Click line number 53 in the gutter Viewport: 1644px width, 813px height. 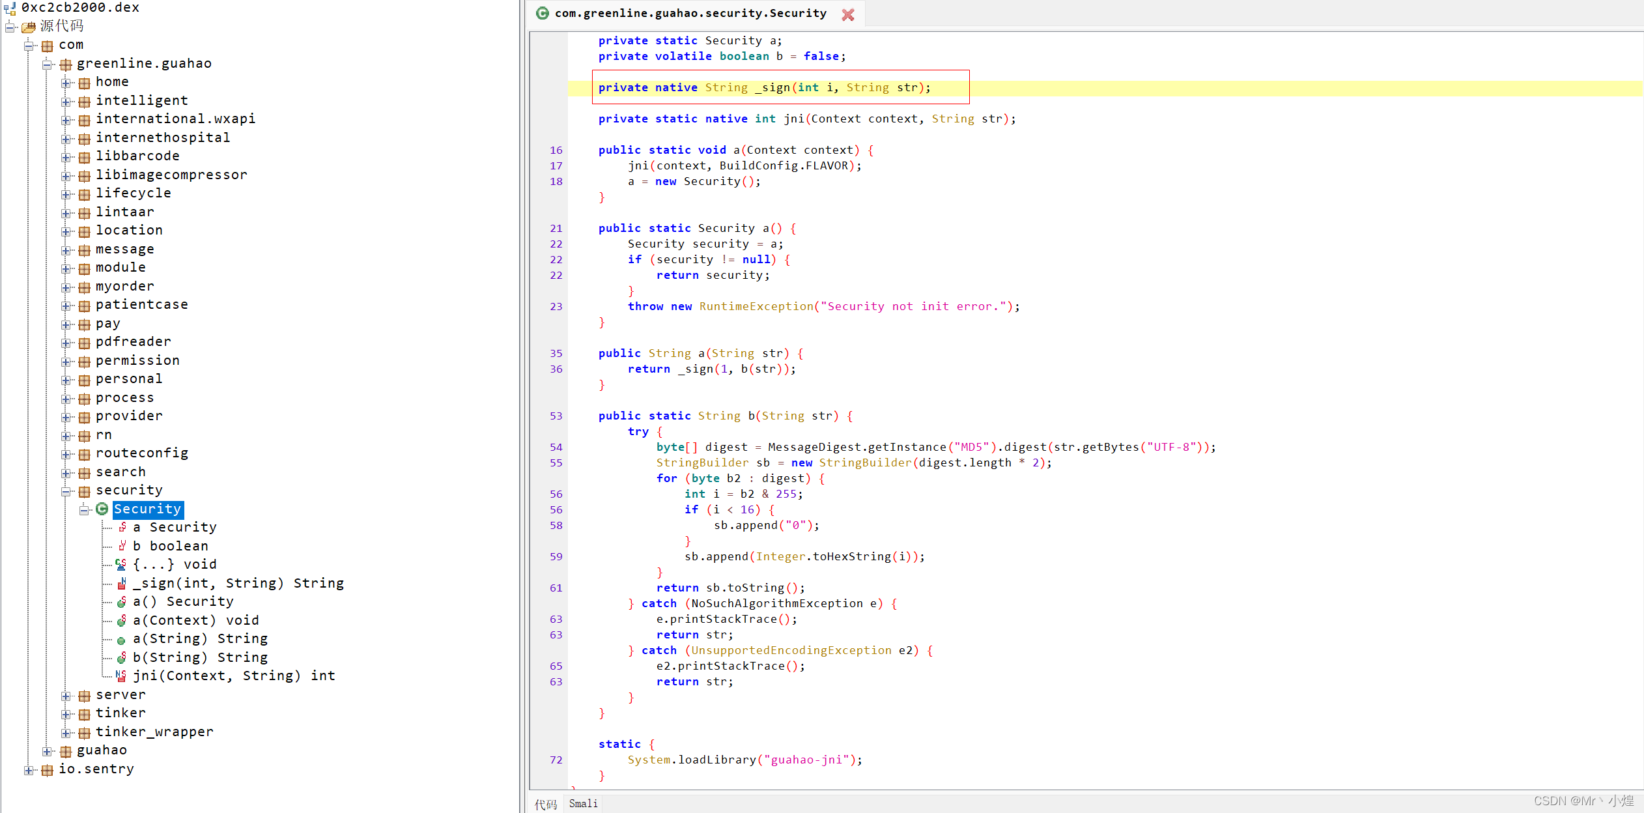pyautogui.click(x=556, y=416)
